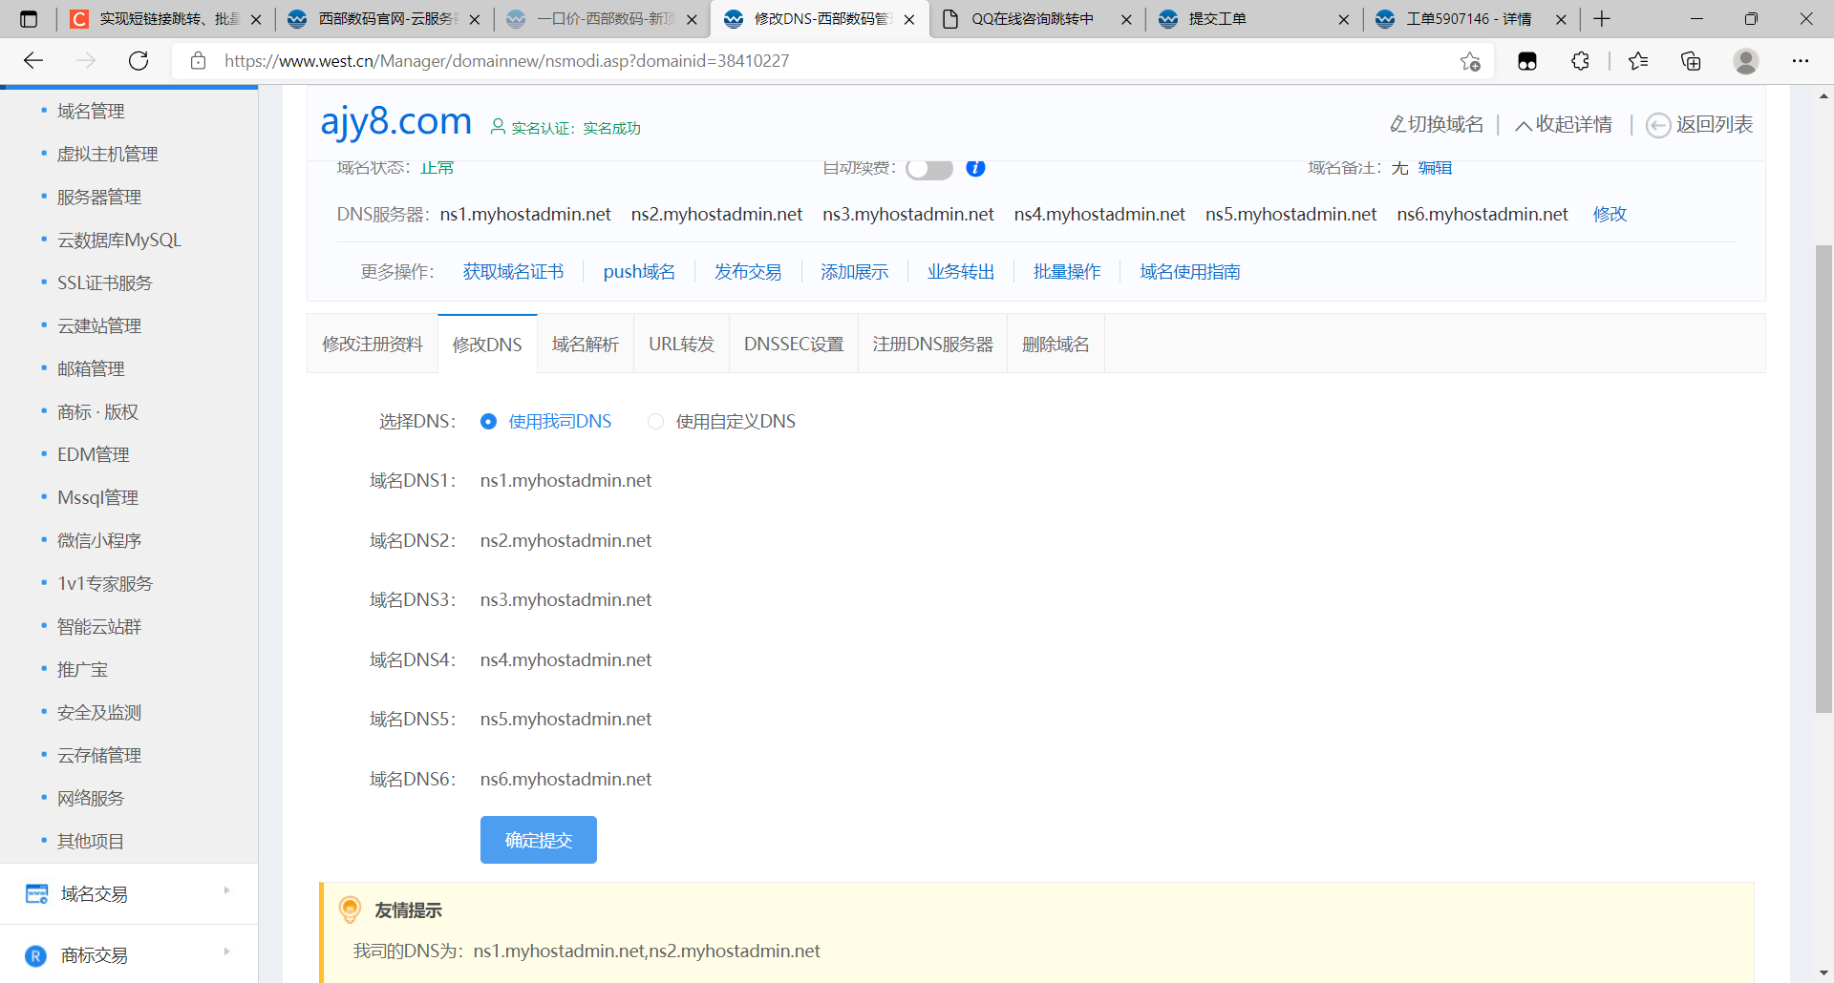Select the 使用我司DNS radio button
Screen dimensions: 1834x983
pos(488,422)
